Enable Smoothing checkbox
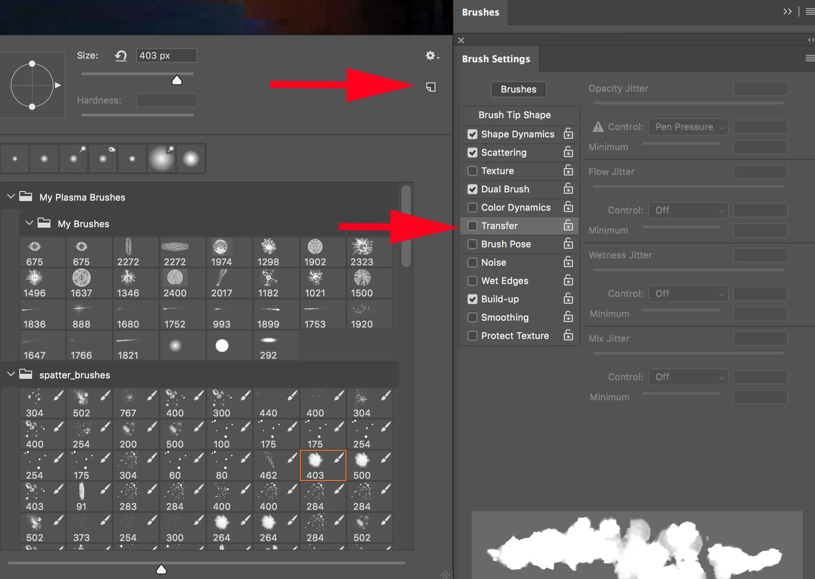The width and height of the screenshot is (815, 579). 472,317
